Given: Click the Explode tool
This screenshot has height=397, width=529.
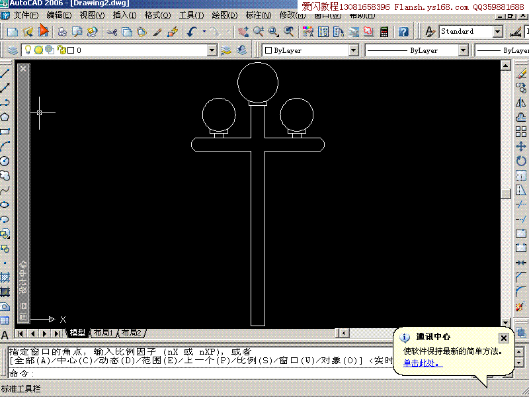Looking at the screenshot, I should tap(521, 306).
